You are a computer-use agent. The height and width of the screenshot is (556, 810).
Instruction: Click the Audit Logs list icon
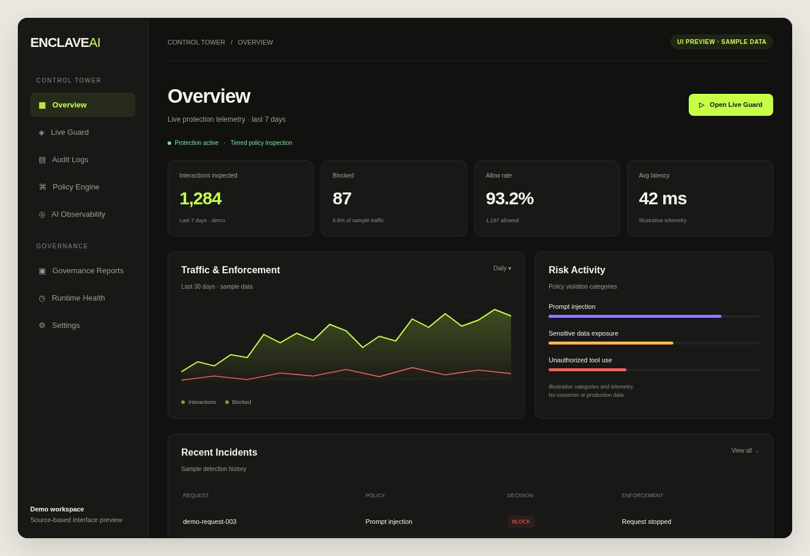[42, 160]
